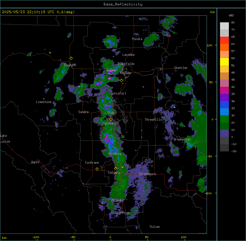Select the purple 36–39 dBZ legend swatch
Viewport: 246px width, 241px height.
(224, 97)
